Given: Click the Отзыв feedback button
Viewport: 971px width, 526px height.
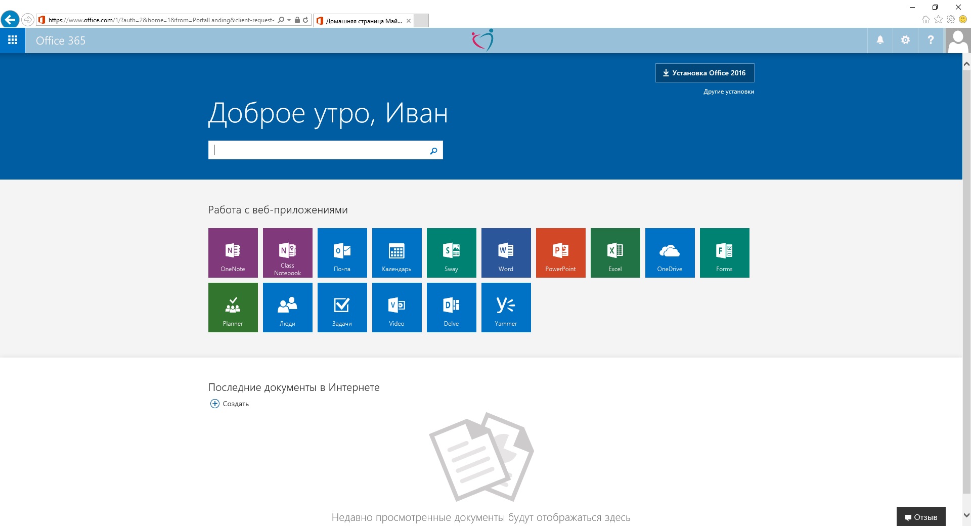Looking at the screenshot, I should coord(921,517).
